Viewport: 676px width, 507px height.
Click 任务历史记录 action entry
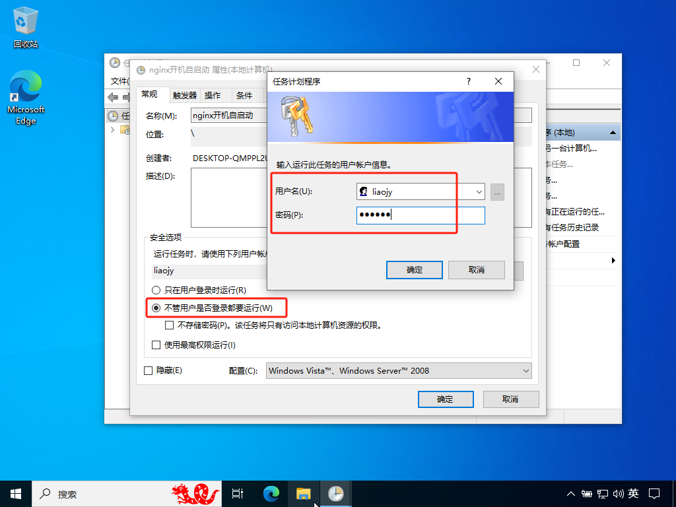point(572,228)
